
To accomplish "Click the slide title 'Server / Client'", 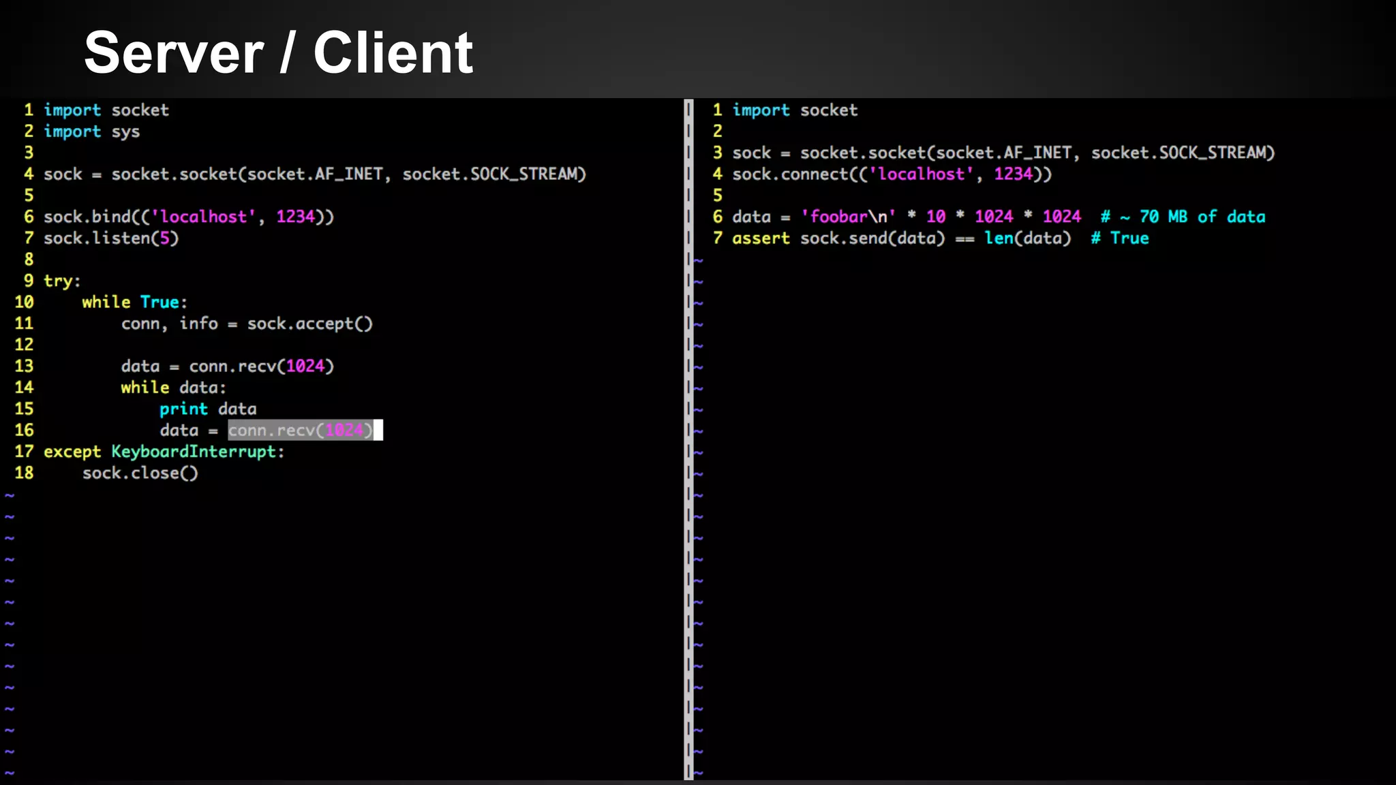I will click(278, 53).
